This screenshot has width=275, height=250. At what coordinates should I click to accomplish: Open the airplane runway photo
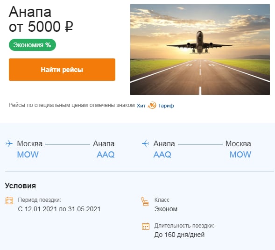point(200,50)
